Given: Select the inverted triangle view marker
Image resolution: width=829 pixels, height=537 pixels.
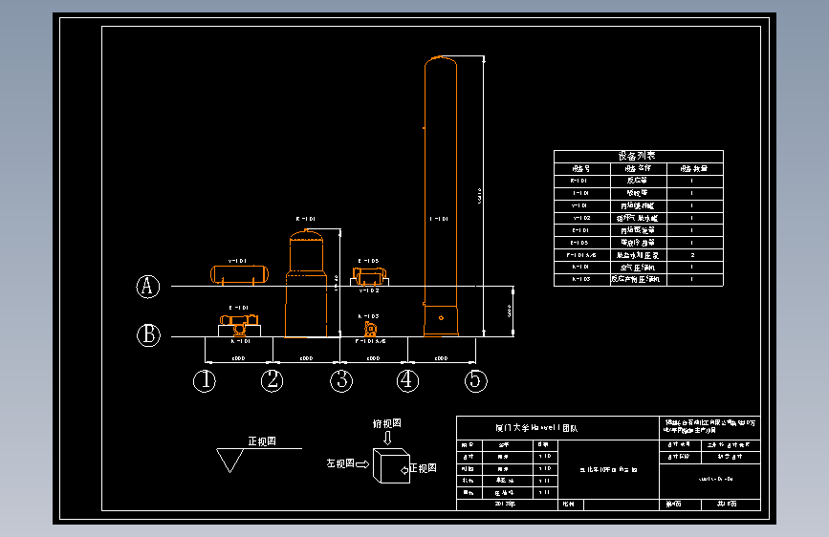Looking at the screenshot, I should 230,460.
